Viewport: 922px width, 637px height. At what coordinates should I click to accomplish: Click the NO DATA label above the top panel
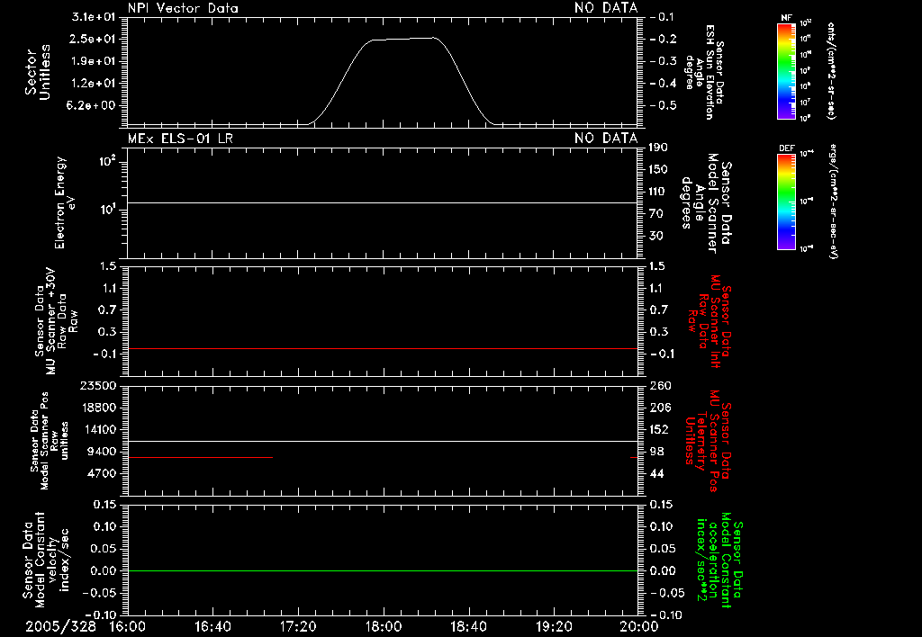606,8
